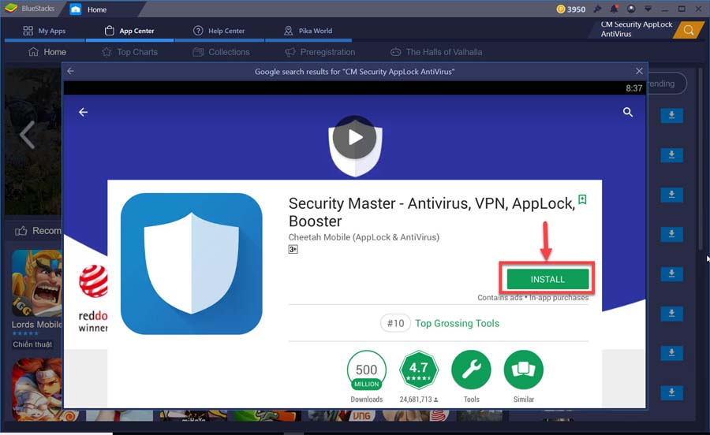Open BlueStacks notifications bell

point(614,9)
